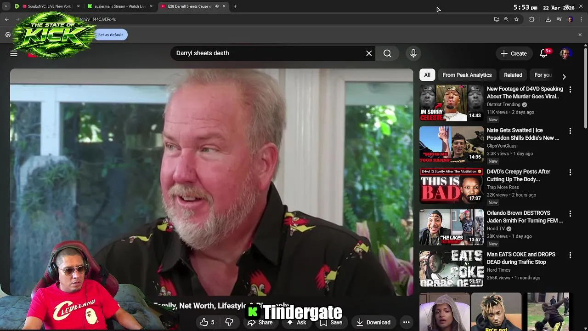Open a new browser tab

(x=235, y=6)
